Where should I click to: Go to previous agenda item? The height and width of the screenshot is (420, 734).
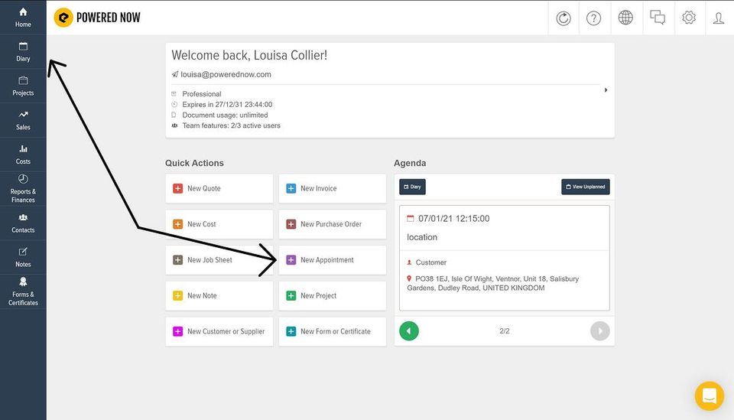coord(408,331)
